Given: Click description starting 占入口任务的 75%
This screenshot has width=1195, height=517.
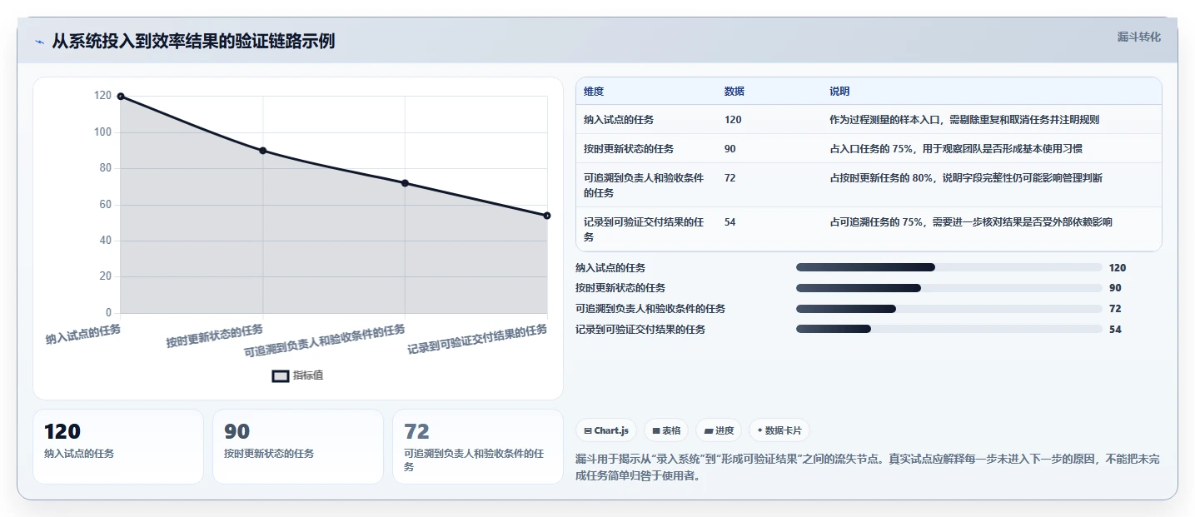Looking at the screenshot, I should [x=956, y=149].
